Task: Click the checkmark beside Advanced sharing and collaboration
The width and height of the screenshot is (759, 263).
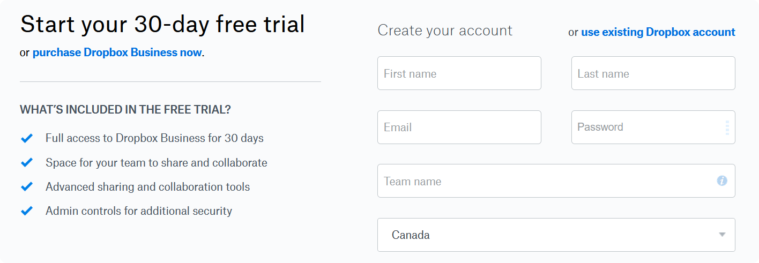Action: [x=27, y=187]
